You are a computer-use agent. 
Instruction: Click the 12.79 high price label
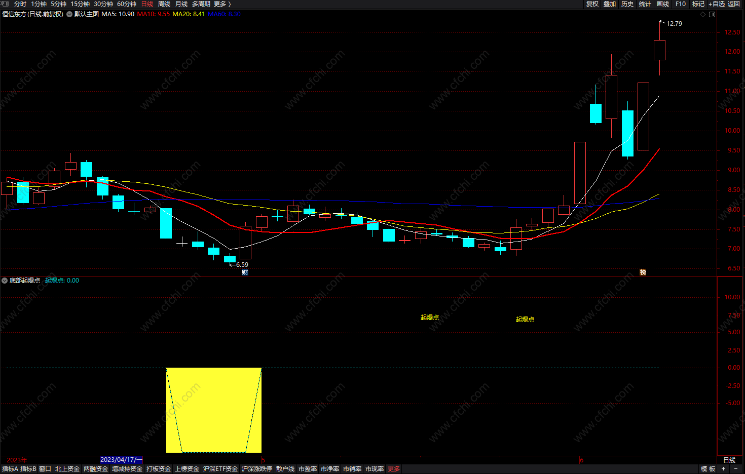674,24
